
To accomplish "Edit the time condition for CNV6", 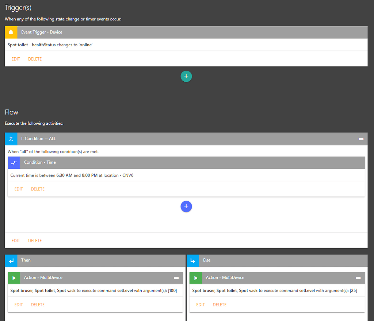I will click(19, 189).
